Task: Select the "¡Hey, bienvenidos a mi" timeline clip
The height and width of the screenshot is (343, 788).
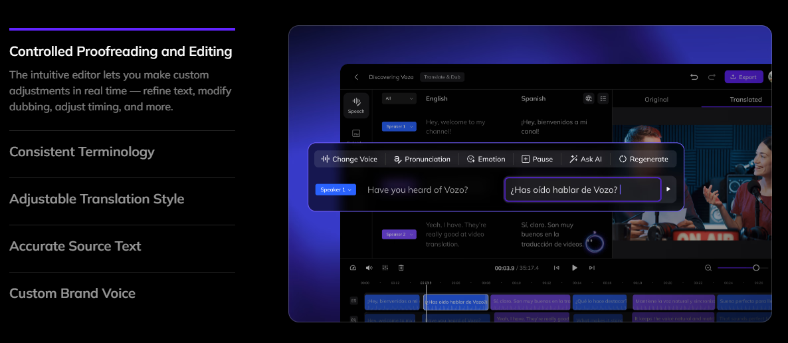Action: coord(392,302)
